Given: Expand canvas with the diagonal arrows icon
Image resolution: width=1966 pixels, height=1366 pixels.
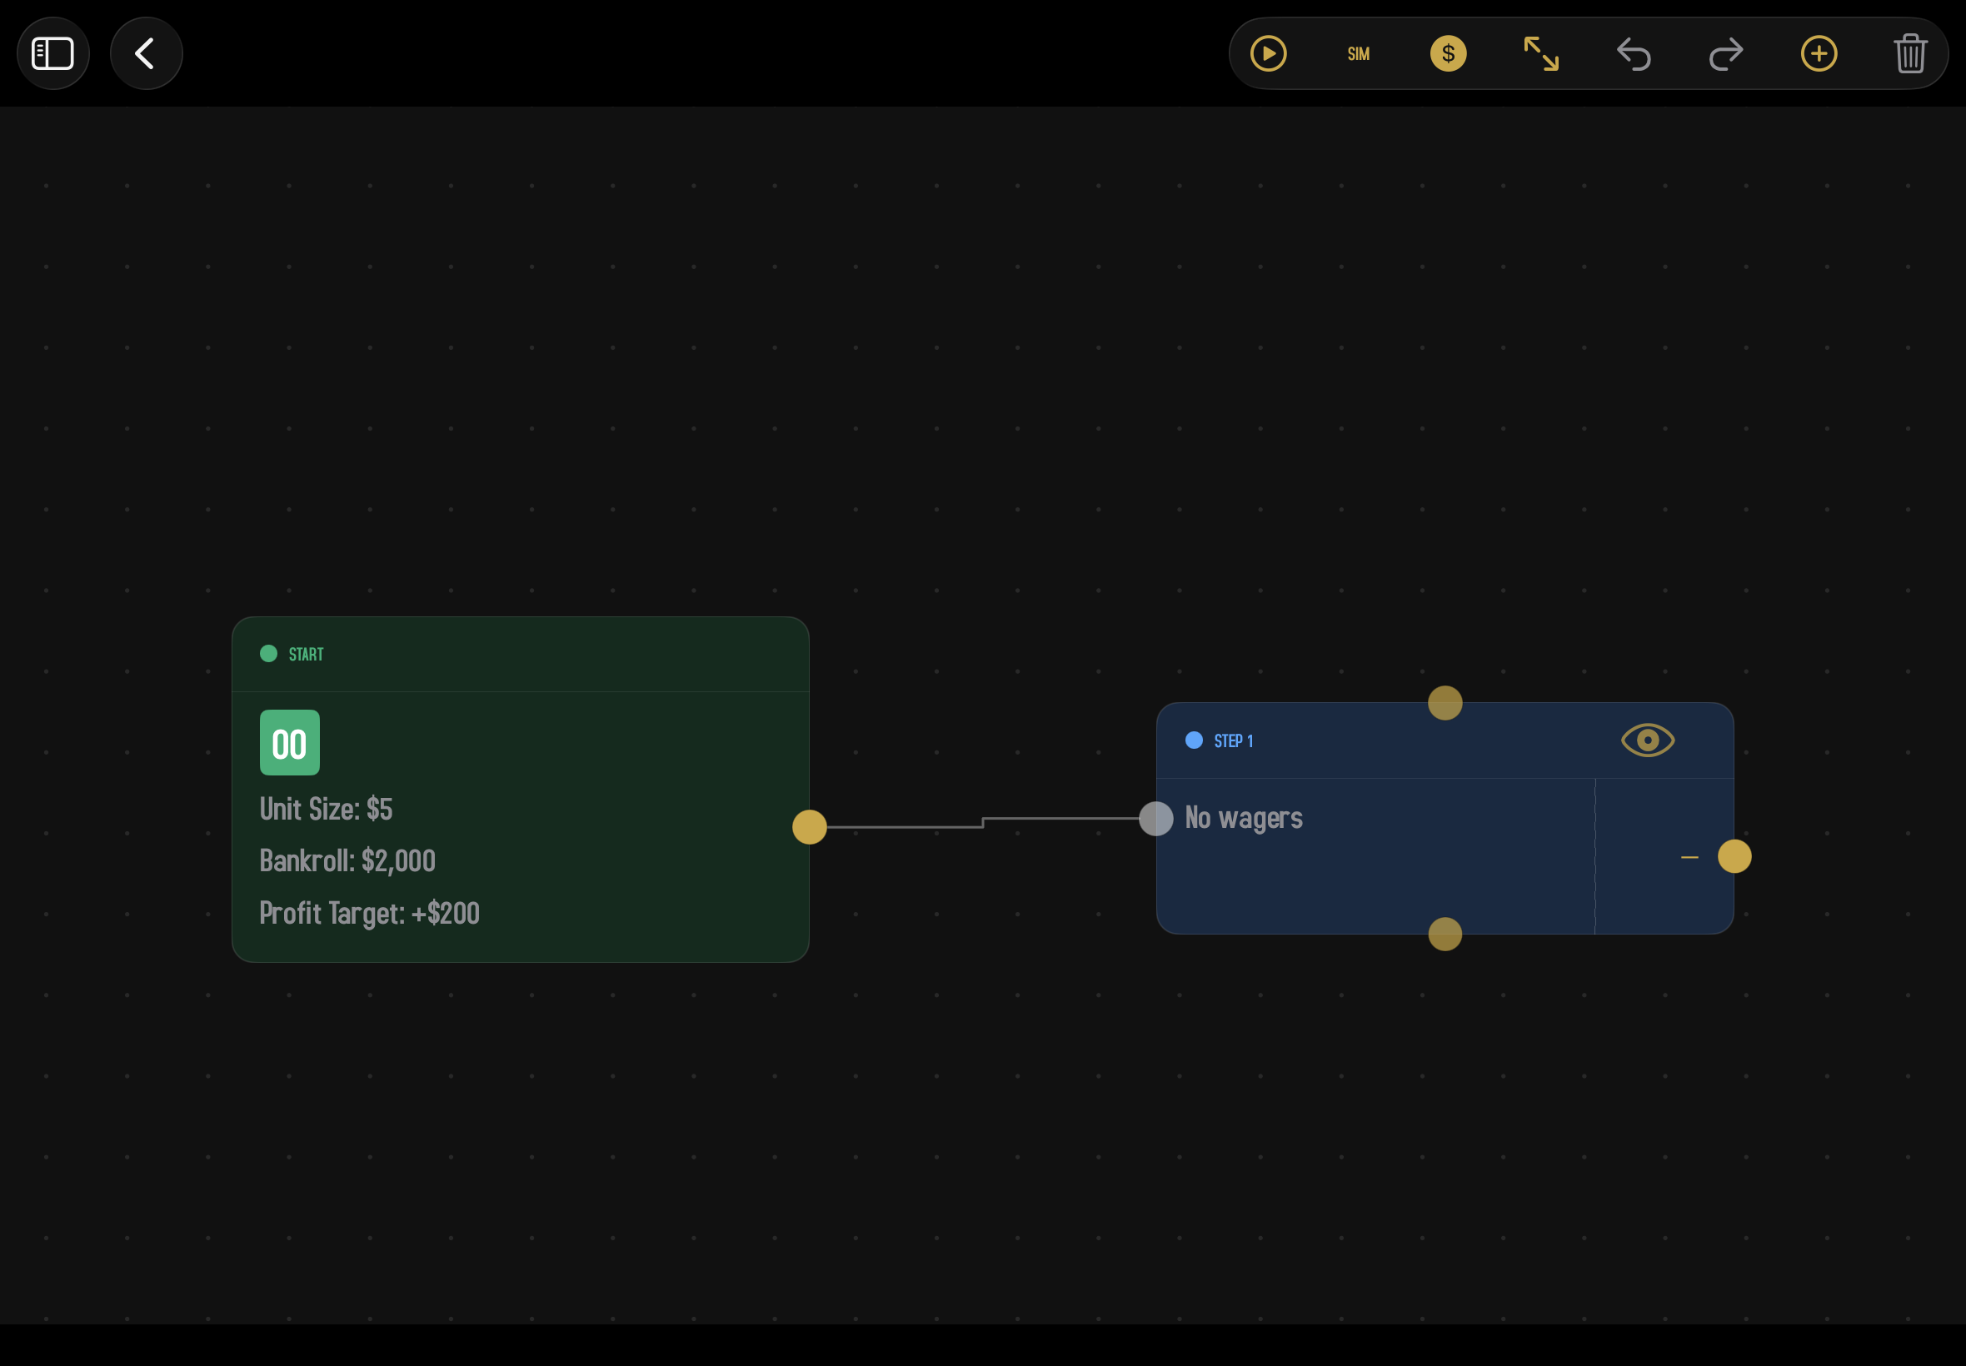Looking at the screenshot, I should (1540, 53).
